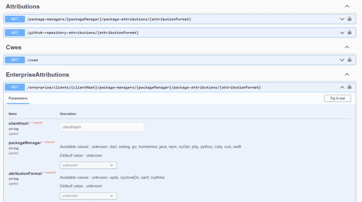Viewport: 362px width, 202px height.
Task: Click the clientHash input field
Action: 102,127
